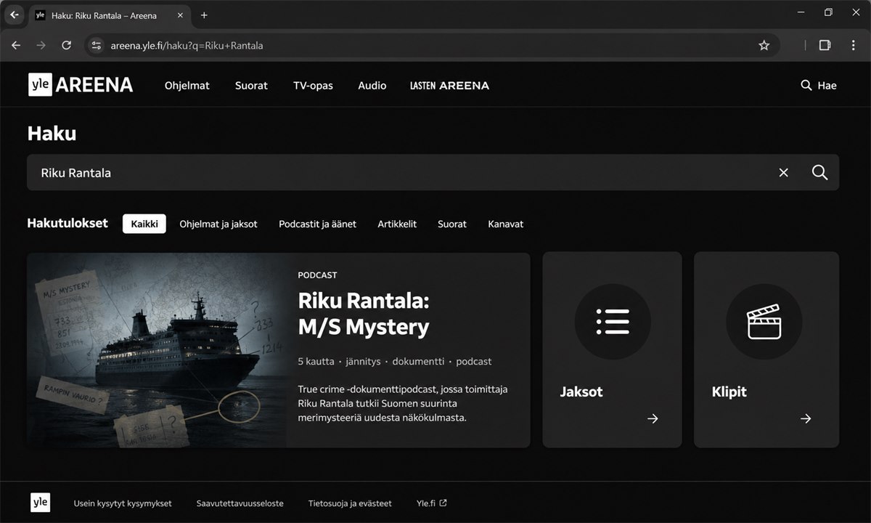Open the Yle.fi external link
This screenshot has height=523, width=871.
click(432, 503)
